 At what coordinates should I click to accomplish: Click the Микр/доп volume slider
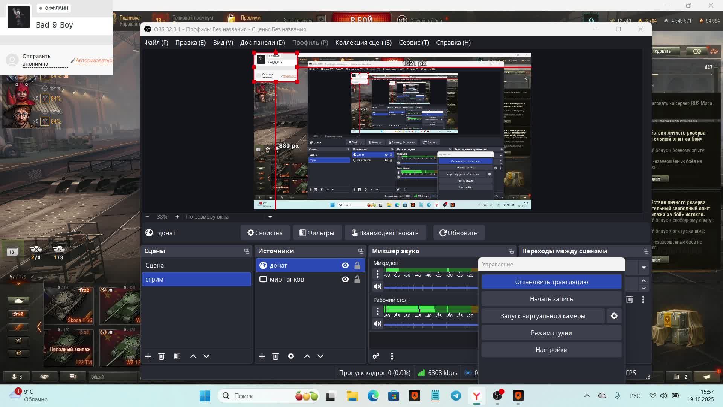click(429, 288)
